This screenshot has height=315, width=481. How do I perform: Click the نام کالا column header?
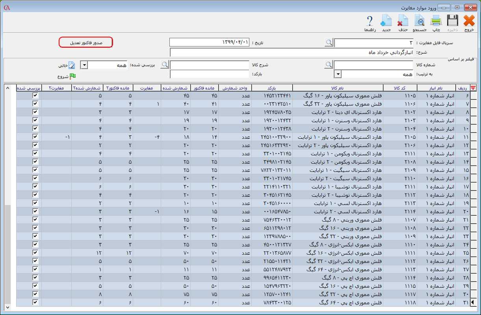coord(338,88)
